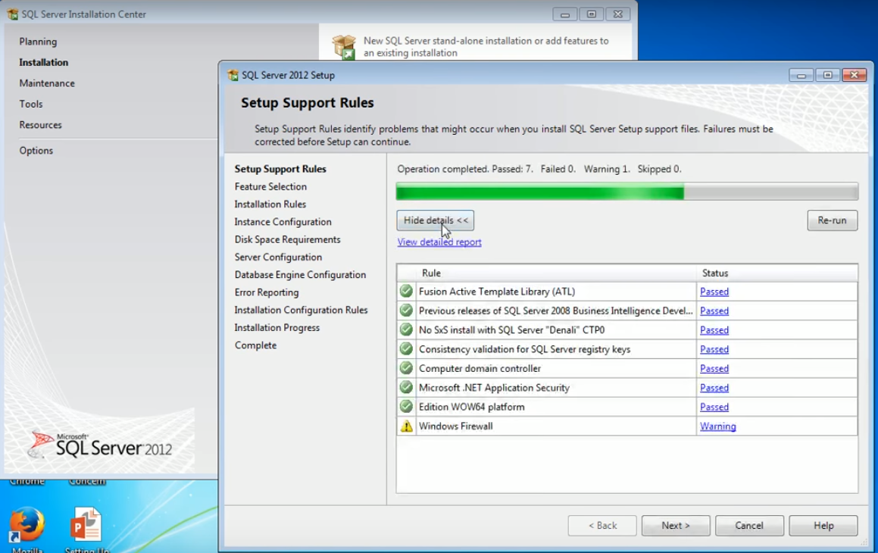878x553 pixels.
Task: Go to the next setup step
Action: pos(676,526)
